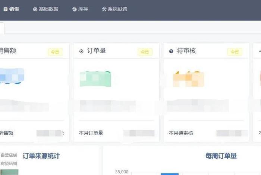Click the 本月订单量 label
Image resolution: width=261 pixels, height=175 pixels.
click(x=91, y=133)
